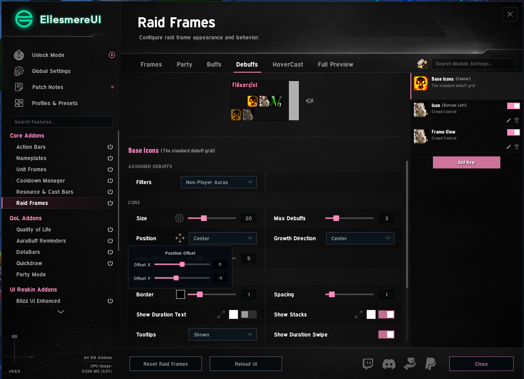Screen dimensions: 524x379
Task: Click the Max Debuffs slider handle
Action: click(336, 218)
